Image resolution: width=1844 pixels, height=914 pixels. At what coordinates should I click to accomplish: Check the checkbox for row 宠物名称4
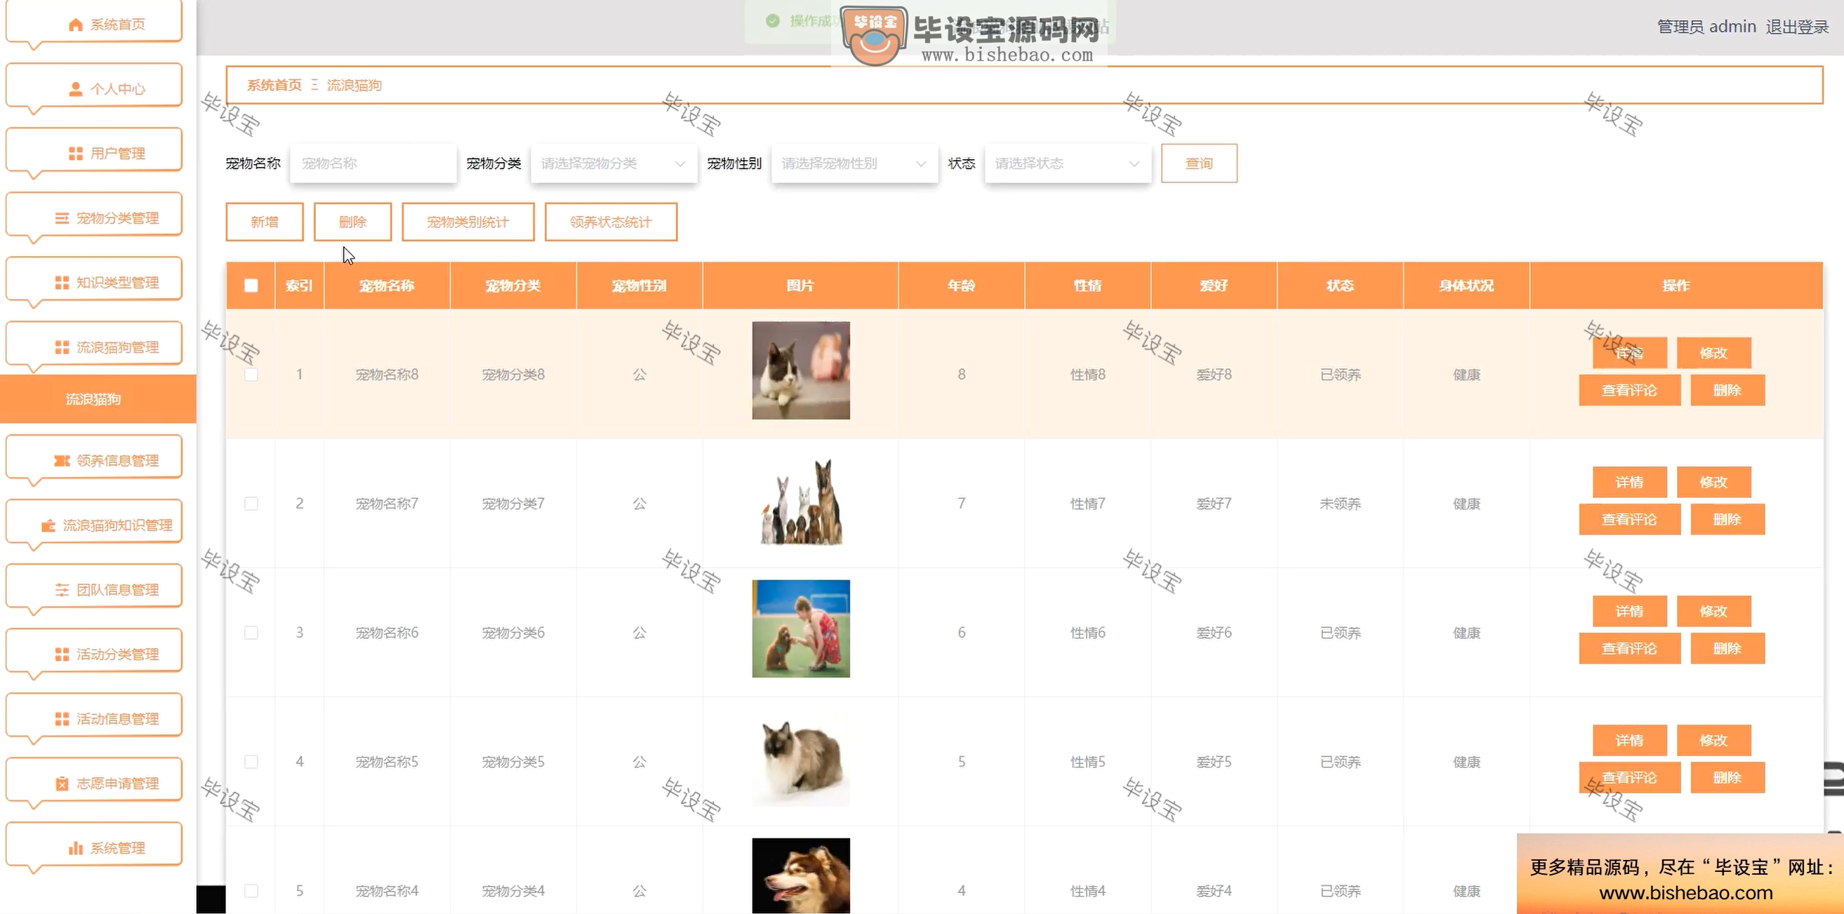[251, 891]
